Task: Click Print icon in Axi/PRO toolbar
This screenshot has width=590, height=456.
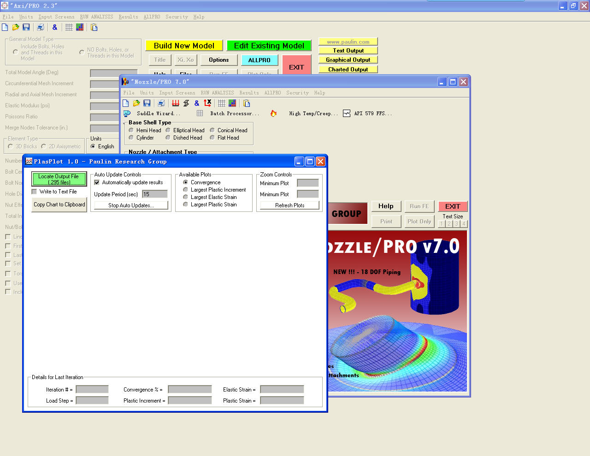Action: click(40, 27)
